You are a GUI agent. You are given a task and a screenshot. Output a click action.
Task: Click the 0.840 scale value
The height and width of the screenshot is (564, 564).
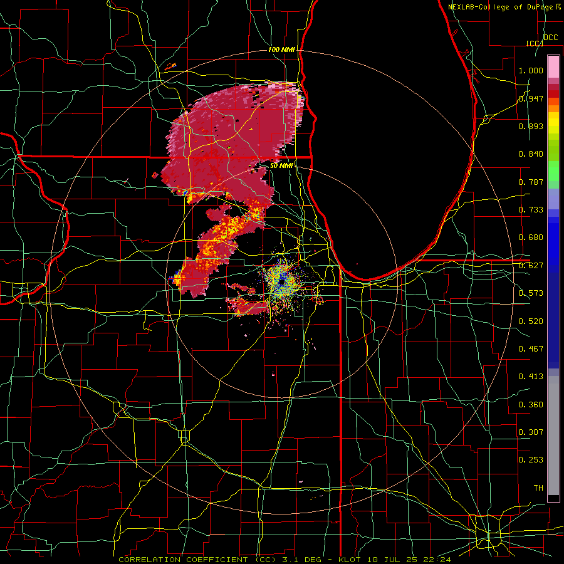531,154
